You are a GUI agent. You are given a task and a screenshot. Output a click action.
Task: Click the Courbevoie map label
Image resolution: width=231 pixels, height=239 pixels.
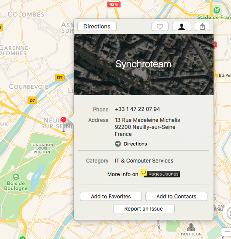[x=29, y=87]
